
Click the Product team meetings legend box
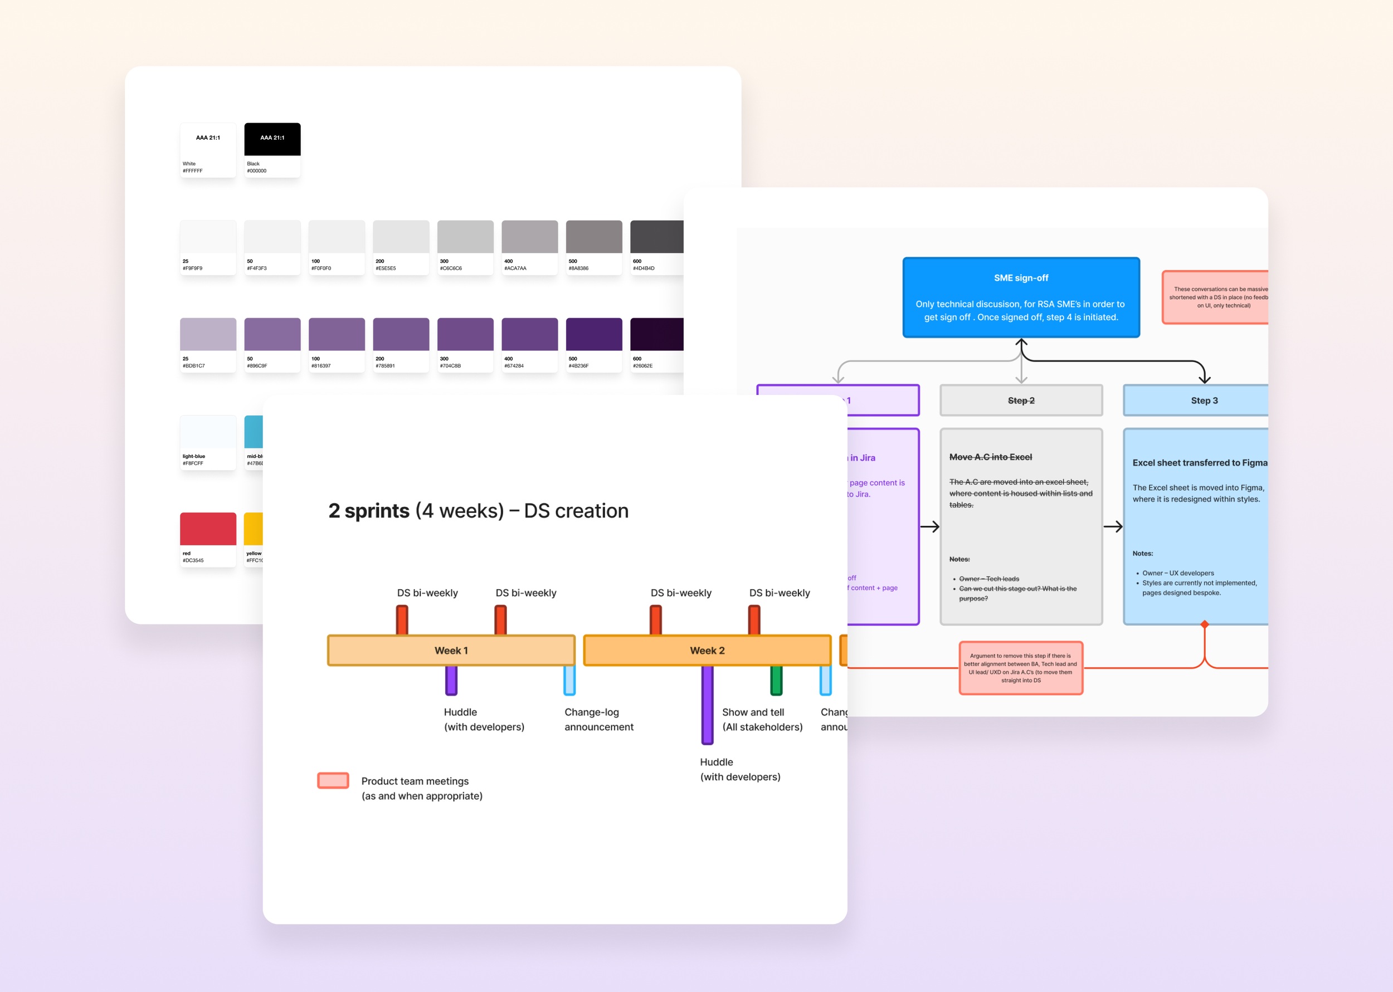[333, 781]
